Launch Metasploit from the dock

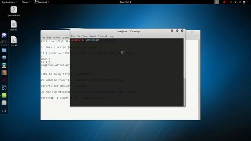coord(4,58)
